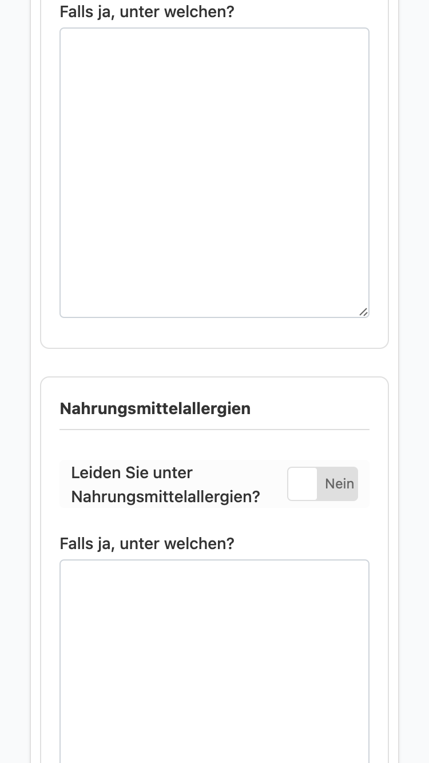Focus the upper "Falls ja, unter welchen?" text area
The height and width of the screenshot is (763, 429).
pos(214,173)
